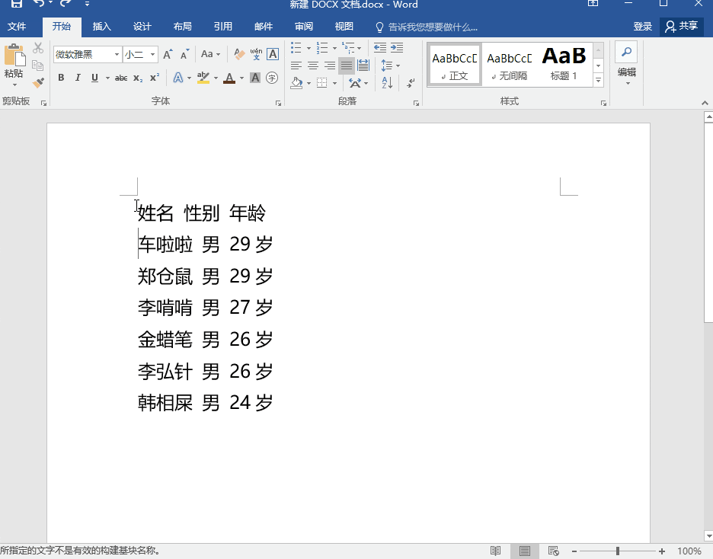Image resolution: width=713 pixels, height=559 pixels.
Task: Select the 标题 1 style thumbnail
Action: (x=564, y=64)
